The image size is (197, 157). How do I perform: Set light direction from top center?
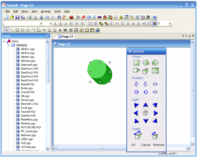click(146, 105)
